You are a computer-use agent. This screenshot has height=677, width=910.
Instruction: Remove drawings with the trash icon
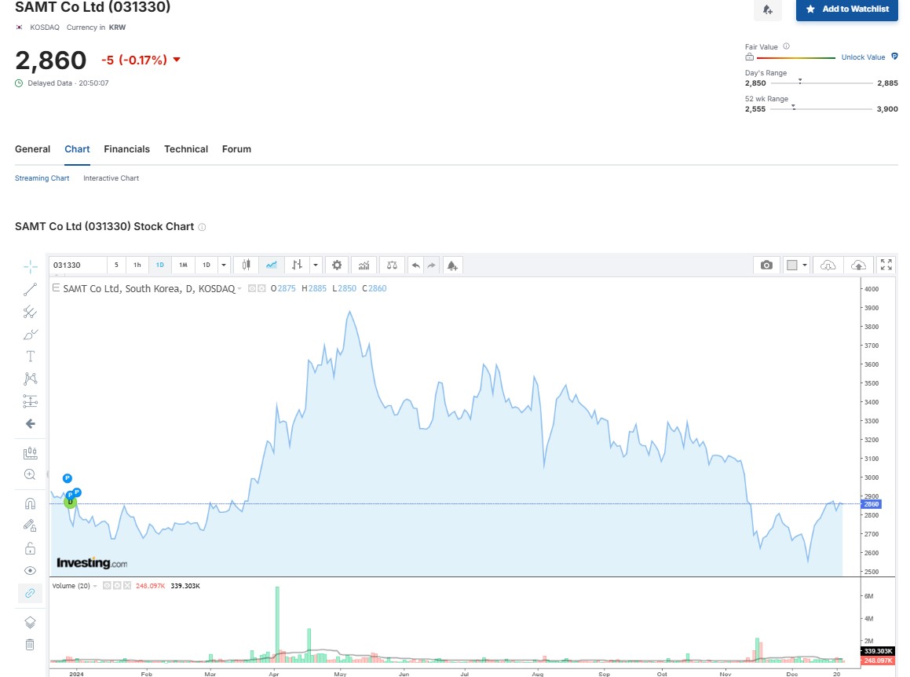(30, 645)
